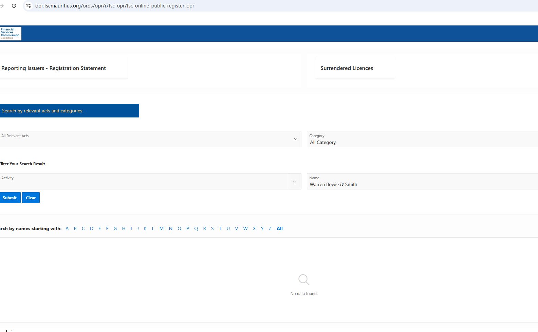This screenshot has height=332, width=538.
Task: Filter names starting with letter Z
Action: point(270,228)
